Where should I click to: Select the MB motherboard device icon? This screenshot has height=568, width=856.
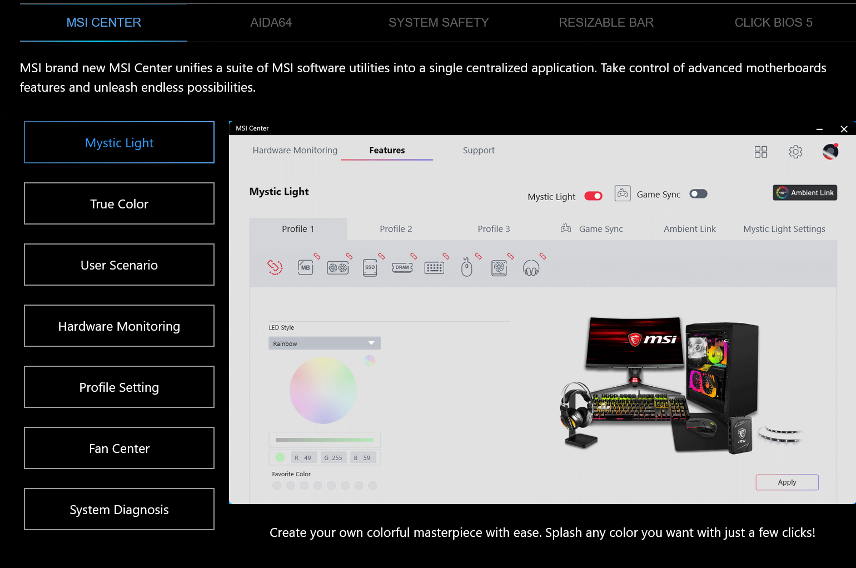point(305,267)
